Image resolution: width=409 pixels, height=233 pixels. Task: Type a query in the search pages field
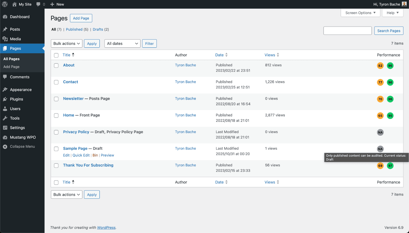tap(347, 30)
